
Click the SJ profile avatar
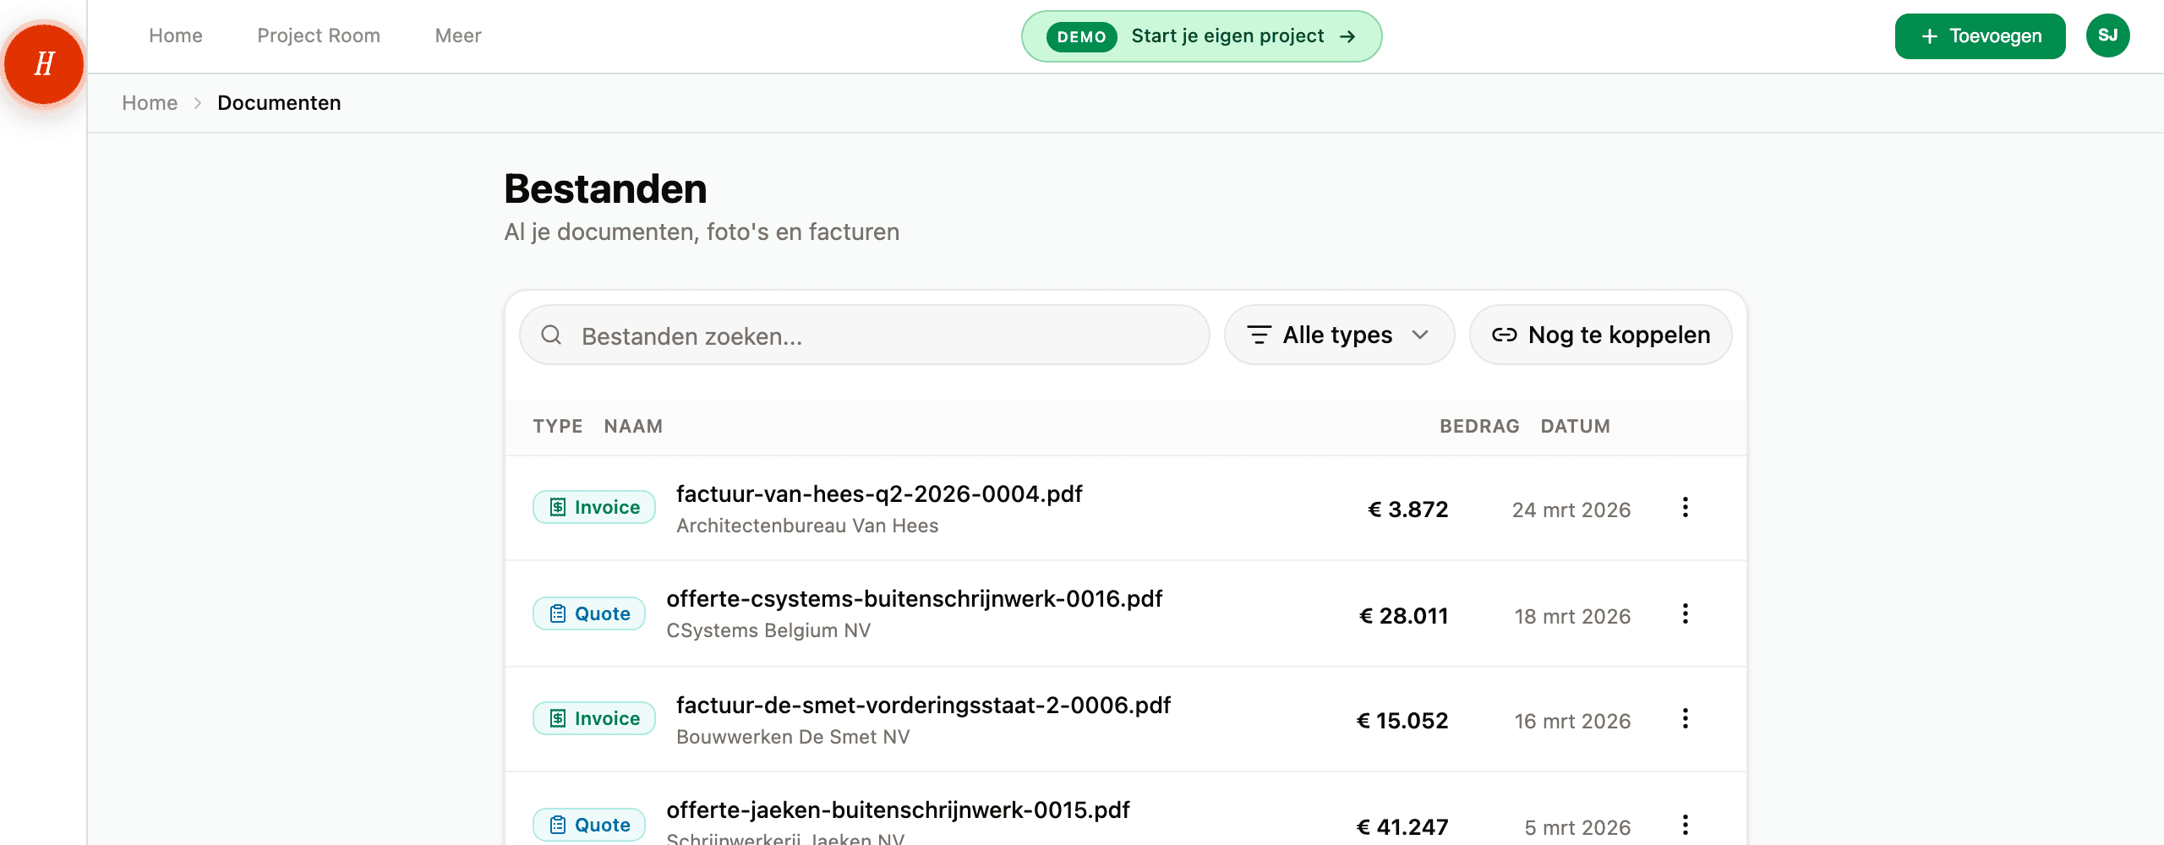coord(2107,35)
